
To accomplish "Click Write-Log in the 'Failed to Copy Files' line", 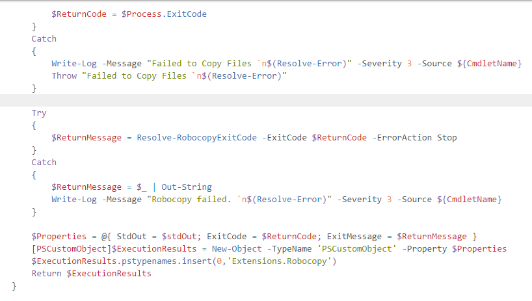I will tap(74, 64).
